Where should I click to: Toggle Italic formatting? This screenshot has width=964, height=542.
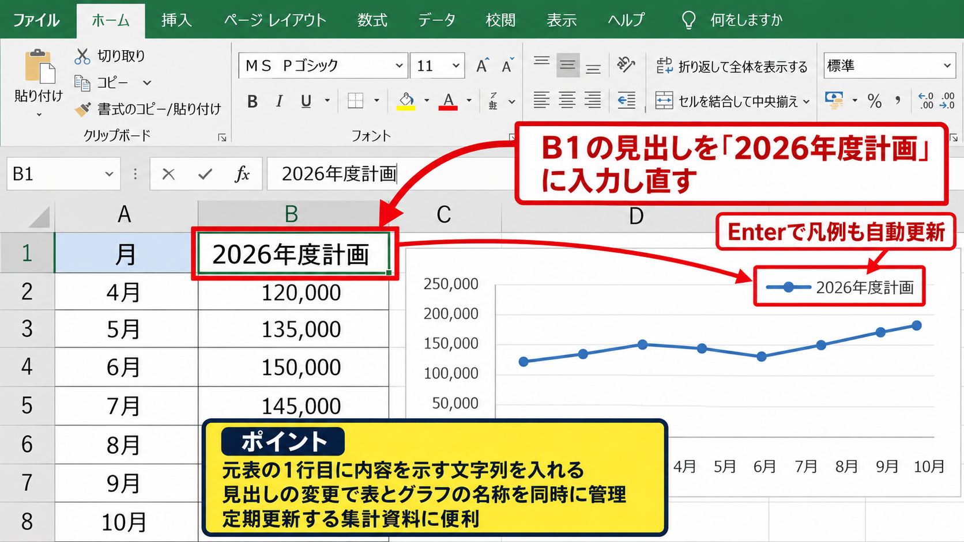279,101
